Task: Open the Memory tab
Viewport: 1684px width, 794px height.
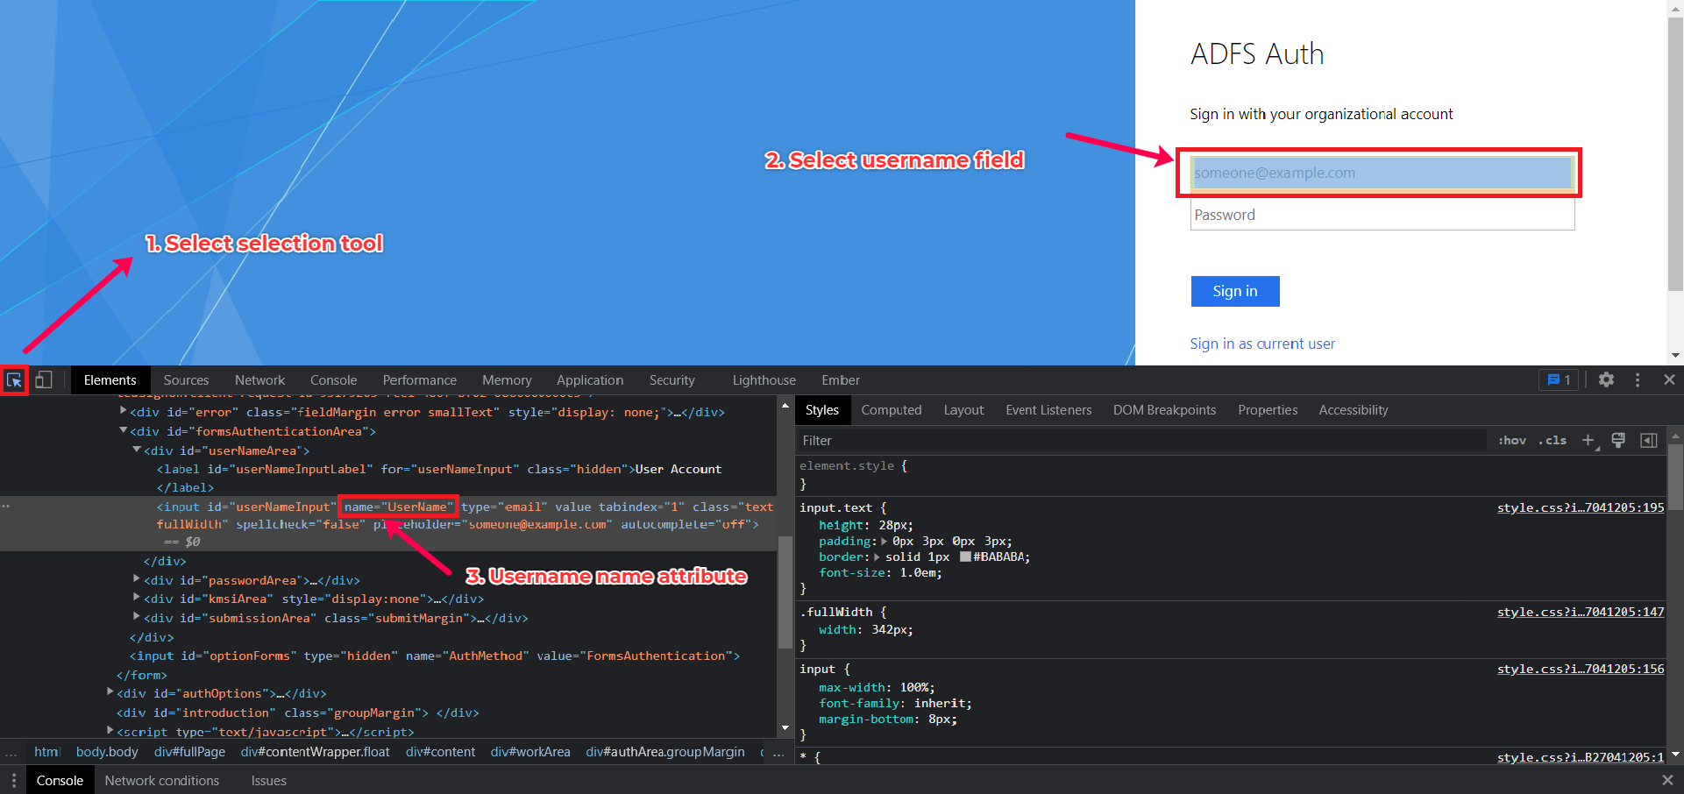Action: (507, 380)
